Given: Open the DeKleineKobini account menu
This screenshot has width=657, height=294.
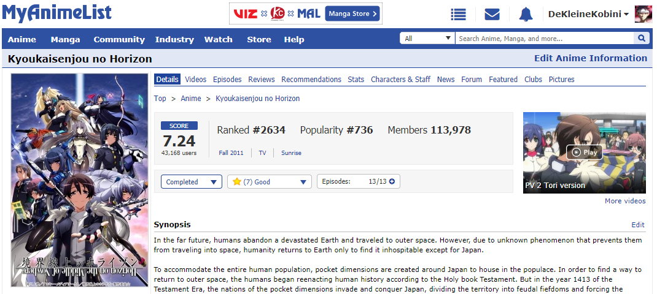Looking at the screenshot, I should point(588,14).
